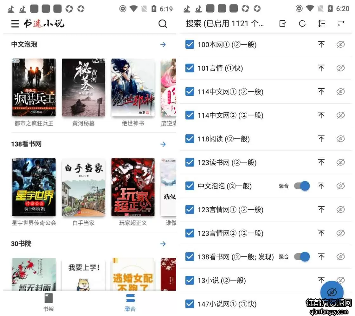Open the 星宇世界传奇公会 book cover
This screenshot has height=316, width=355.
[34, 187]
